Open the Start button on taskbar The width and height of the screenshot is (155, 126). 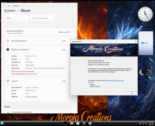click(x=2, y=123)
